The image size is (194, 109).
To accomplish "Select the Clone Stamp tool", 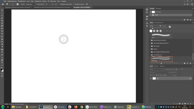I will (x=2, y=39).
